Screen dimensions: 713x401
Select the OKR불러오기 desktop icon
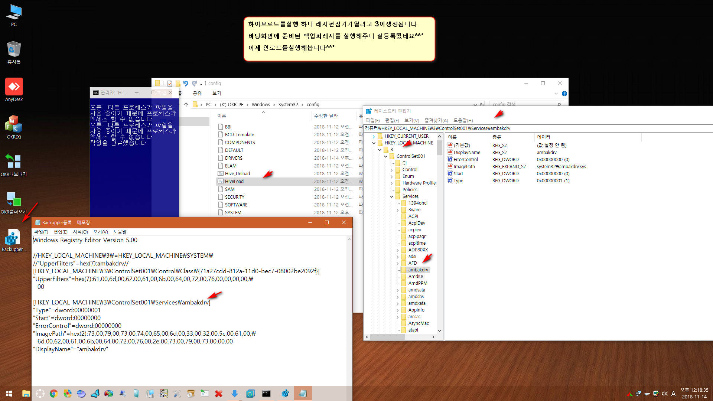click(x=14, y=202)
